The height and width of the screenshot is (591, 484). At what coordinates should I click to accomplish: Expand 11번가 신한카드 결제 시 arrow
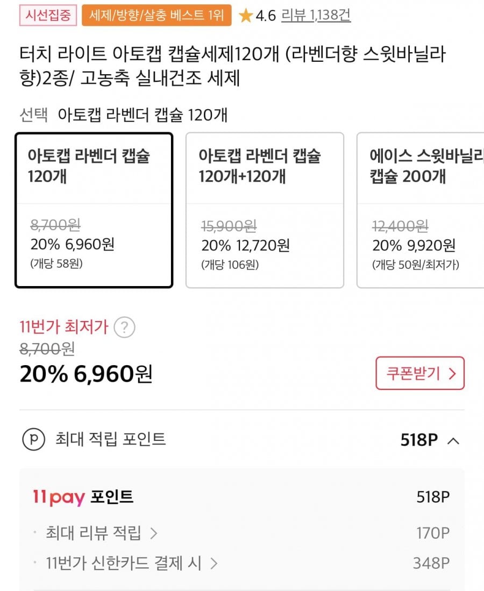214,564
